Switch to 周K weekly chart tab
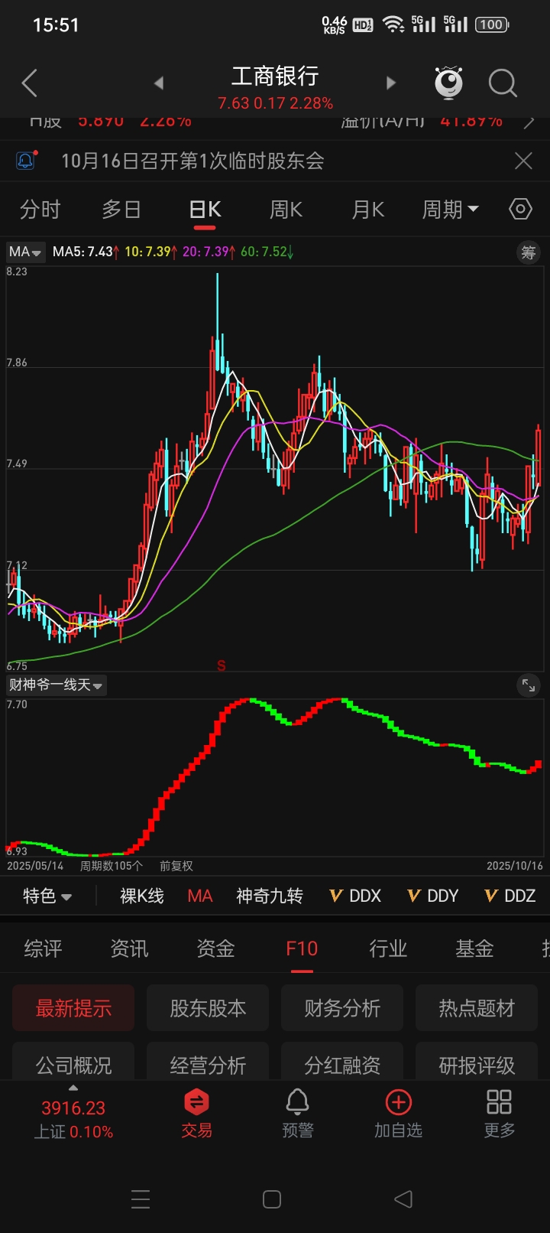The image size is (550, 1233). click(286, 209)
